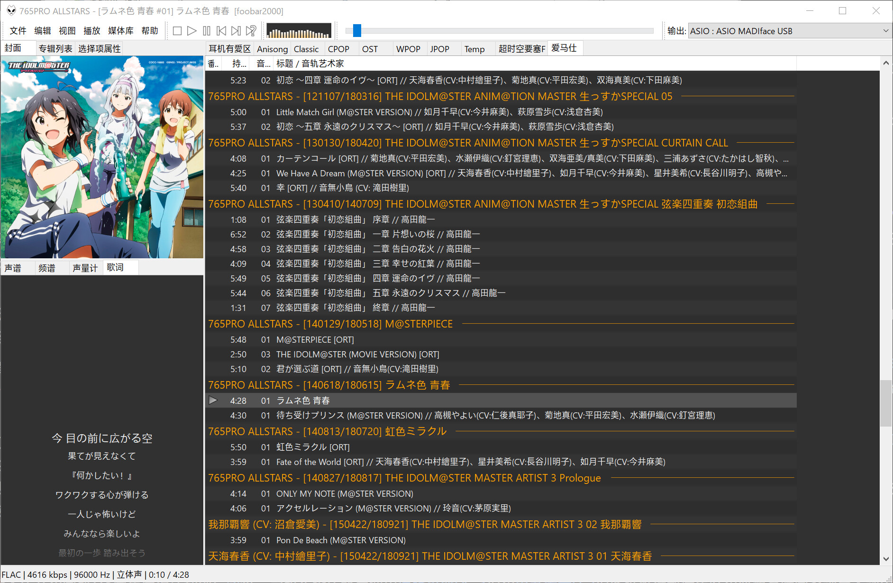Select track 待ち受けプリンス (M@STER VERSION)
The image size is (893, 583).
[501, 415]
